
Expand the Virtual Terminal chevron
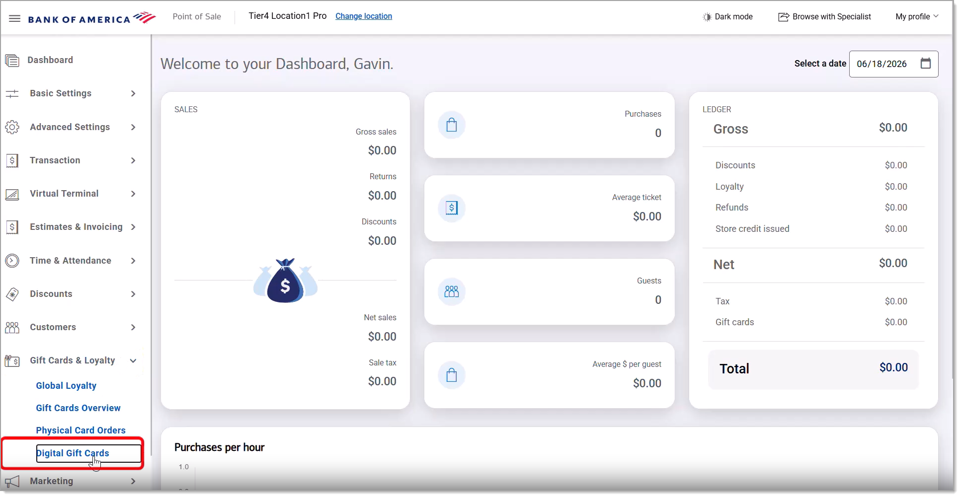[x=133, y=194]
